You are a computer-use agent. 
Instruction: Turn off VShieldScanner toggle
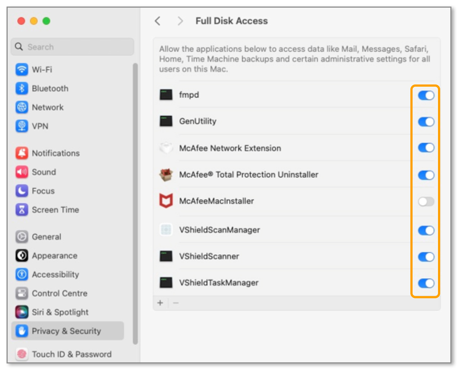pos(426,257)
